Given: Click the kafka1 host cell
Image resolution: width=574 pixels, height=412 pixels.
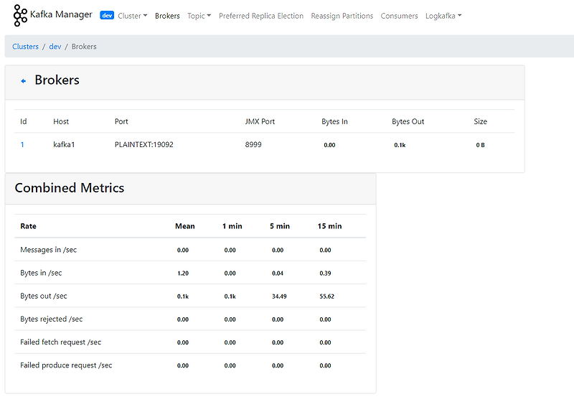Looking at the screenshot, I should [64, 145].
